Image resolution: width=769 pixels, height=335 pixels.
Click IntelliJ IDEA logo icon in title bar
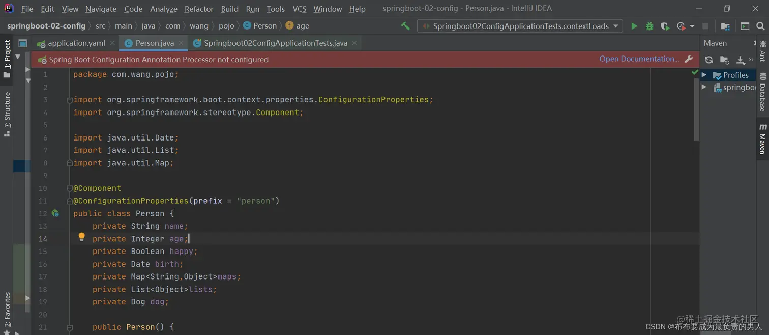click(9, 8)
